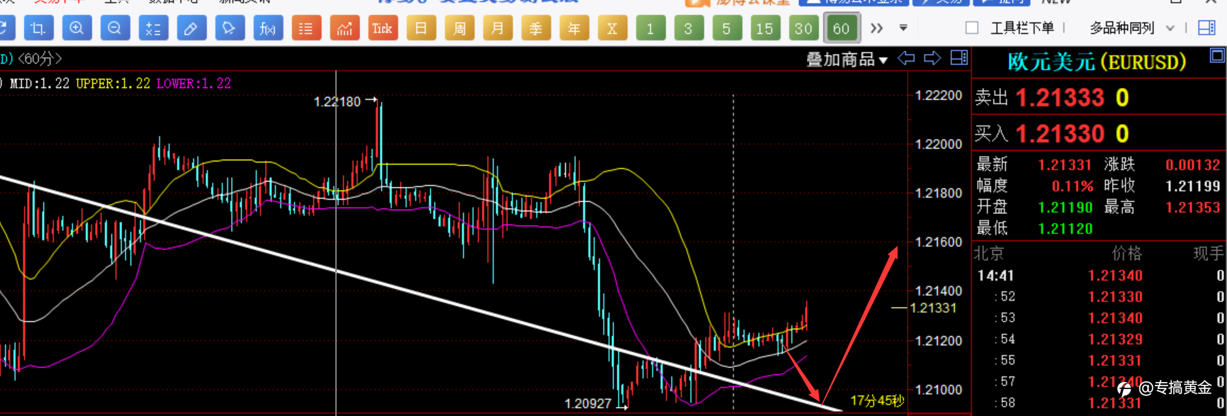The image size is (1227, 416).
Task: Switch to 1-minute period
Action: (x=650, y=28)
